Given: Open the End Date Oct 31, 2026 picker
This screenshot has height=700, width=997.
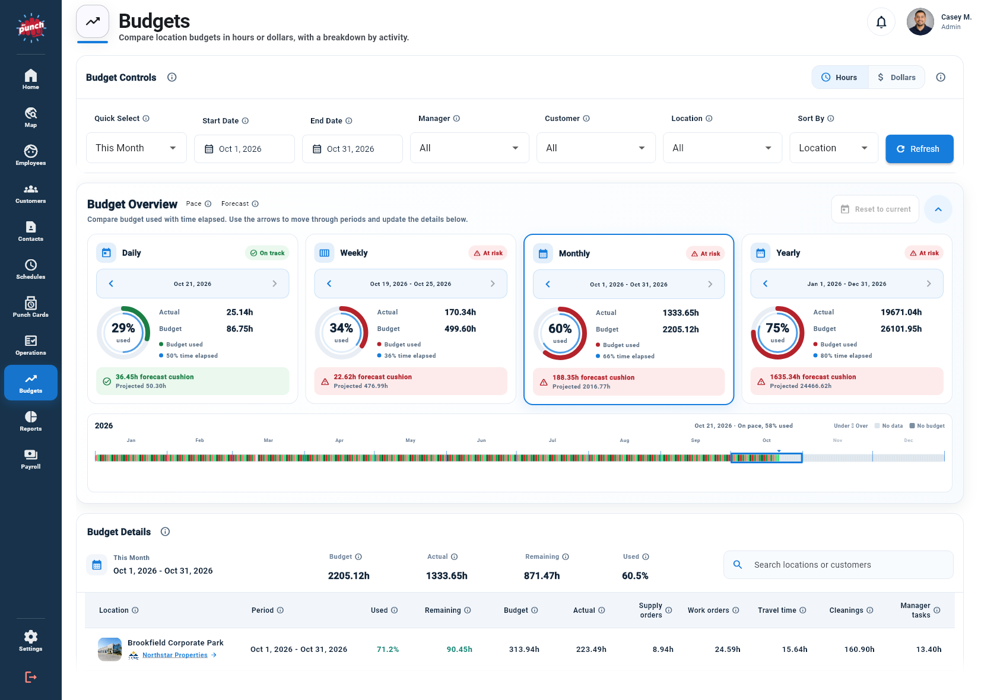Looking at the screenshot, I should tap(353, 149).
